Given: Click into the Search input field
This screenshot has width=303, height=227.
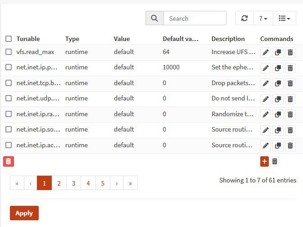Looking at the screenshot, I should coord(194,18).
